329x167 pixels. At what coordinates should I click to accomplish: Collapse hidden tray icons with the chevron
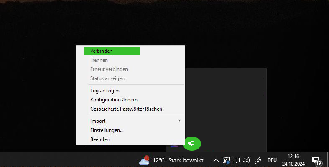coord(216,160)
